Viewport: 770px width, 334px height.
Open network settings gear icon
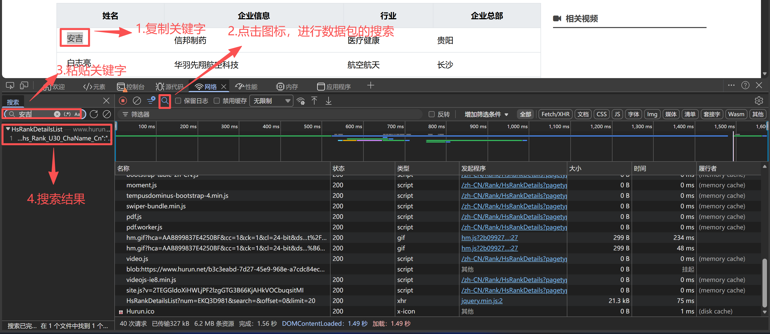tap(758, 101)
